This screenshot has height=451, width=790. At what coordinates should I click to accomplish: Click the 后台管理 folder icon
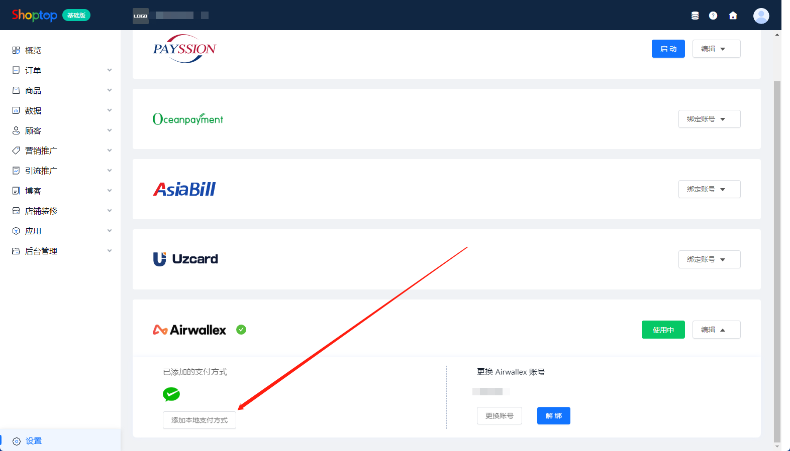click(x=16, y=251)
